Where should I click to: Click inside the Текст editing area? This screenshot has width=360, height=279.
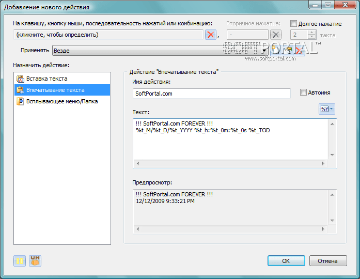230,139
